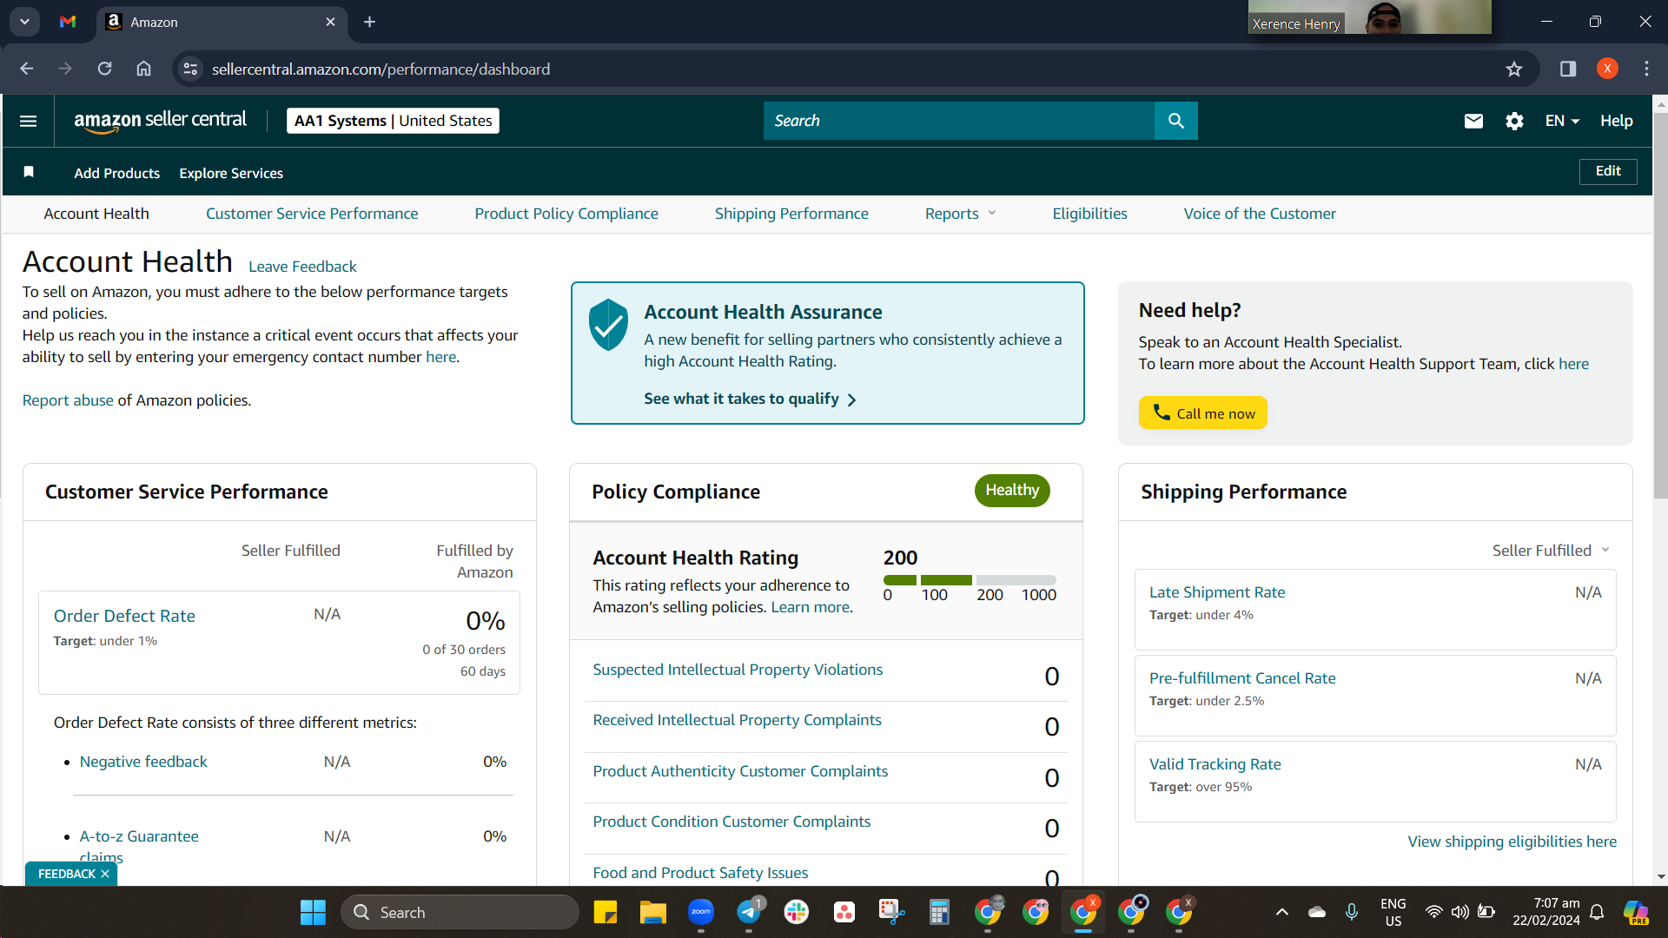Expand the EN language dropdown
This screenshot has height=938, width=1668.
click(x=1562, y=121)
